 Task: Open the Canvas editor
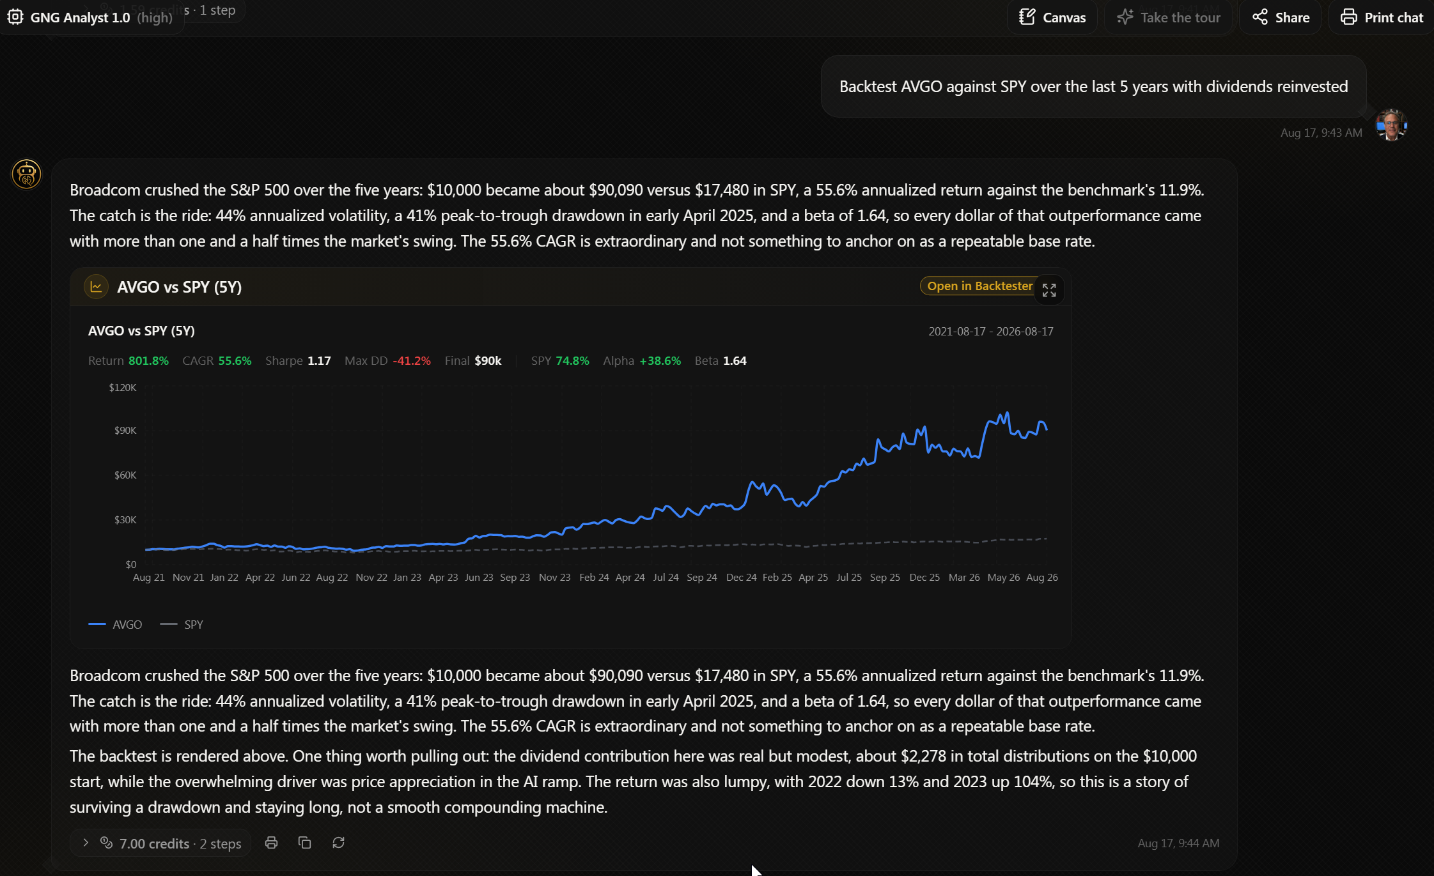1052,17
